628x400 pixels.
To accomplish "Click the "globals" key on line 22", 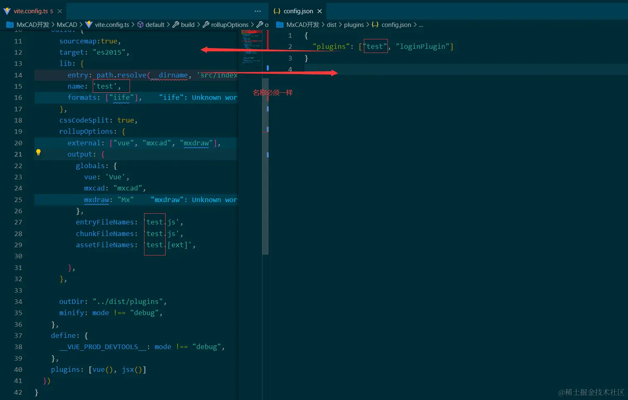I will point(90,166).
